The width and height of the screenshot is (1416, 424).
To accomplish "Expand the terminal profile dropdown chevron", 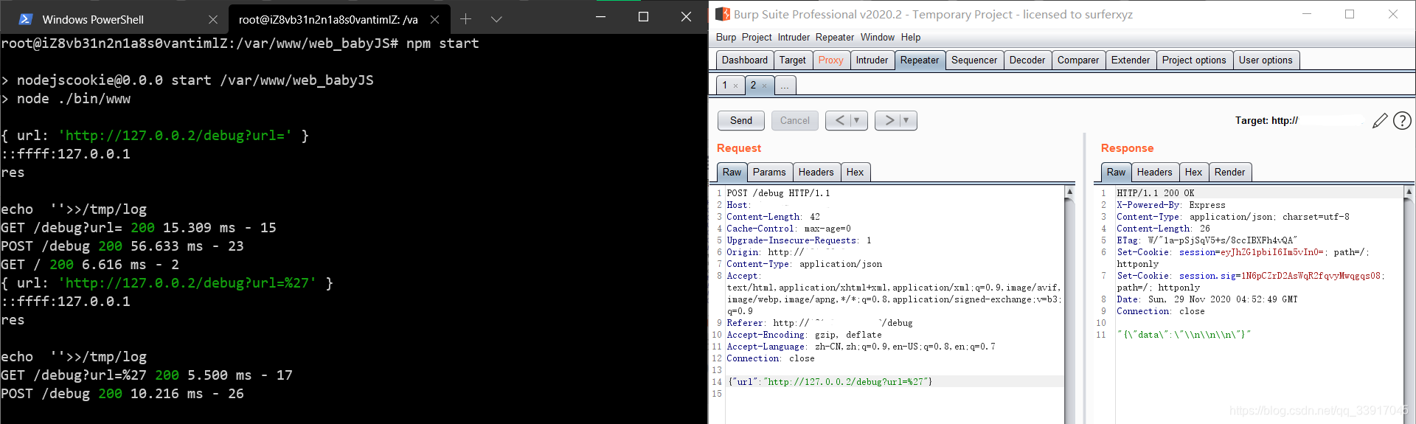I will [x=496, y=19].
